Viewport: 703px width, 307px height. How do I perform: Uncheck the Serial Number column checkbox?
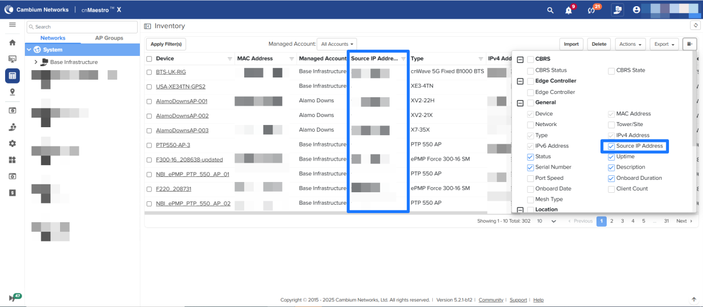(x=530, y=167)
